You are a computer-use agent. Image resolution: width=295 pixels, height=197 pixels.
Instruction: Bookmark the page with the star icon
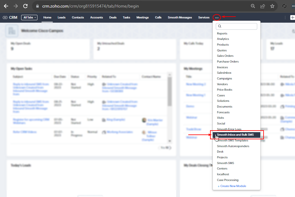(x=272, y=6)
